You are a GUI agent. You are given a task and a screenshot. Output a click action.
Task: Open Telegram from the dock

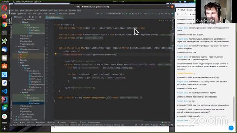point(4,108)
